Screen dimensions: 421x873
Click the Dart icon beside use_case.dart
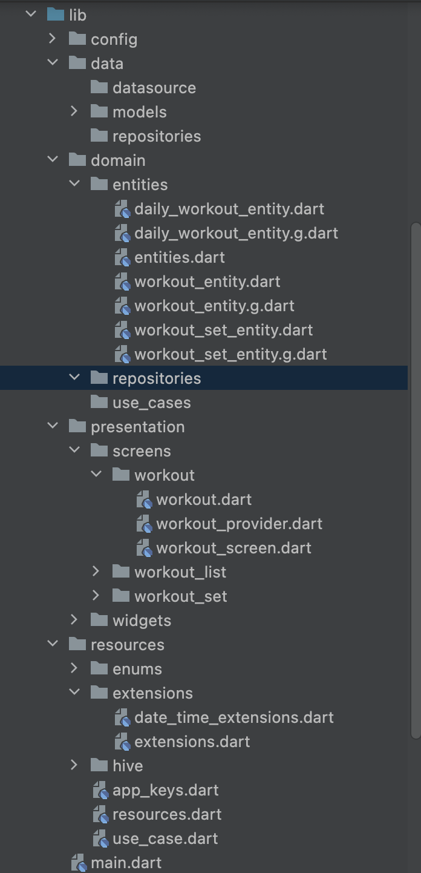[100, 838]
